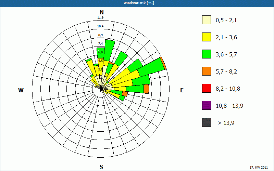The image size is (274, 171).
Task: Click the legend label '10,8 - 13,9'
Action: [x=229, y=106]
